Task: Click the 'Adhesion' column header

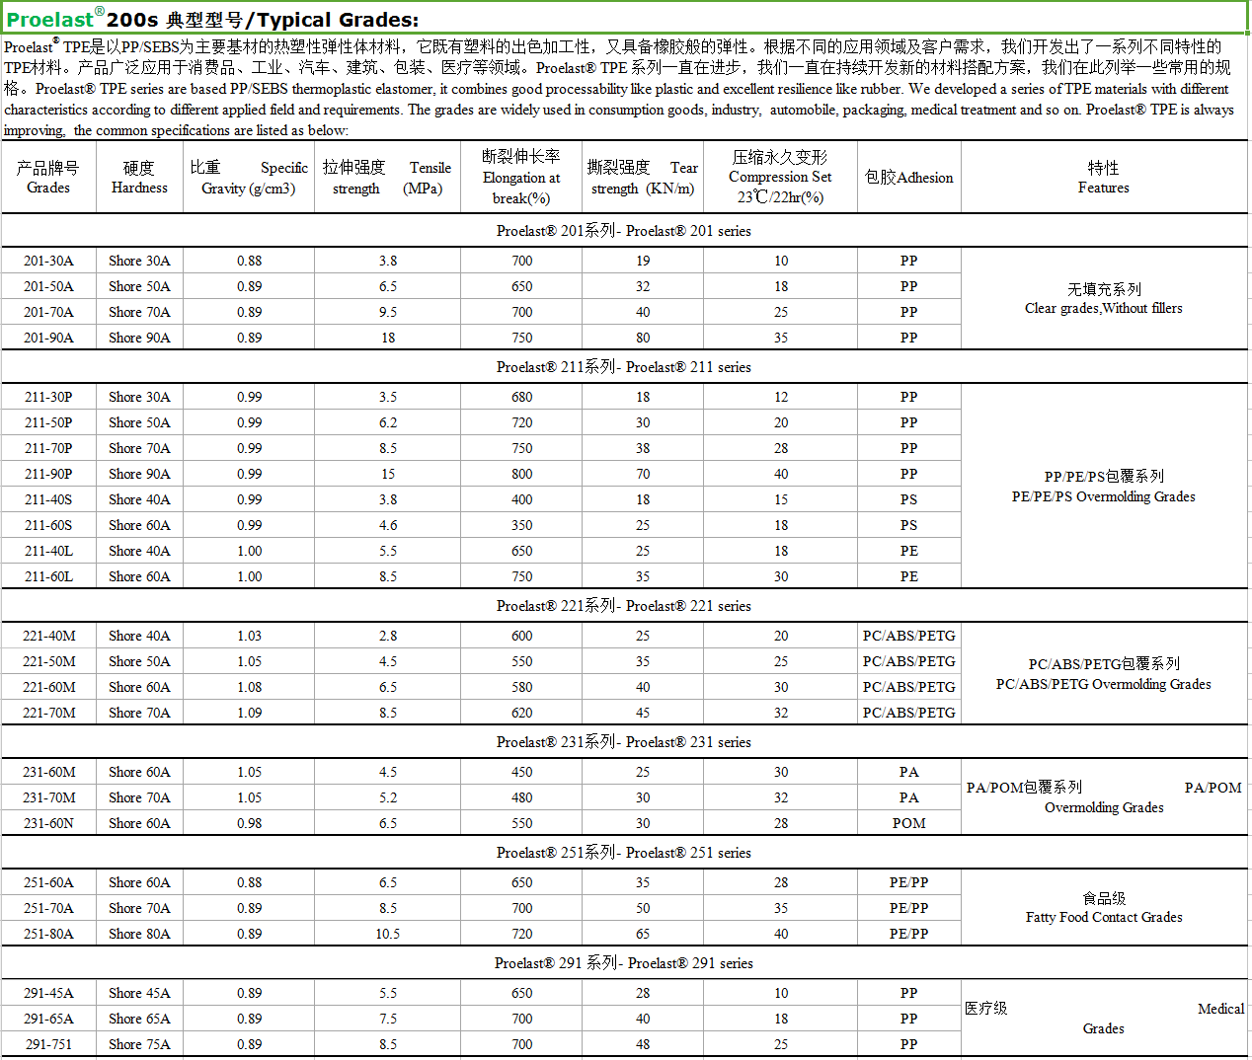Action: click(x=908, y=178)
